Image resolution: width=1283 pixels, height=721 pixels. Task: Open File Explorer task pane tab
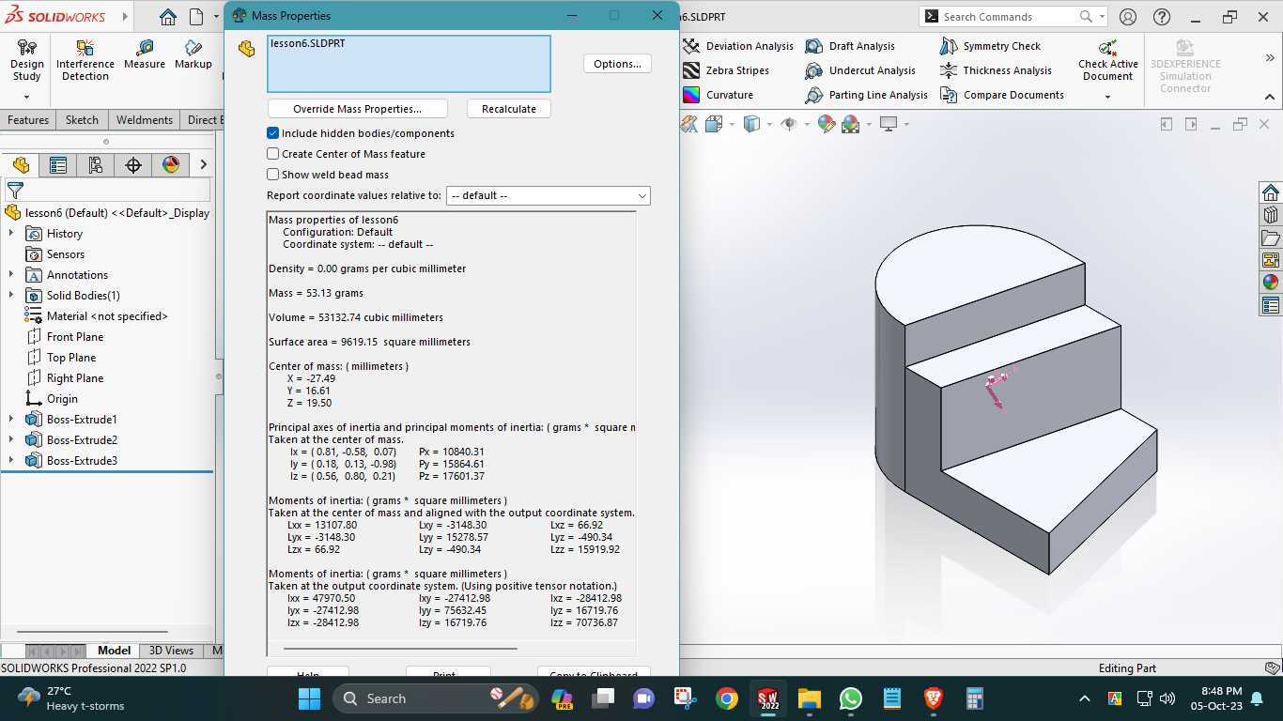pos(1271,238)
